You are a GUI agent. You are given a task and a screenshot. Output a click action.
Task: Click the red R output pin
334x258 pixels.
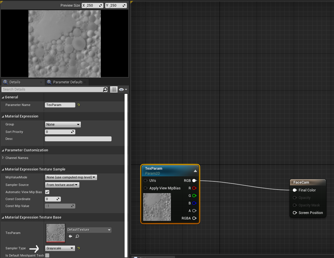194,188
